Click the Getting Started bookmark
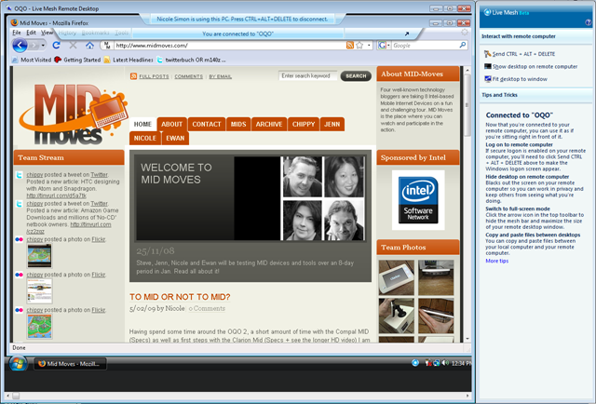 [x=77, y=60]
